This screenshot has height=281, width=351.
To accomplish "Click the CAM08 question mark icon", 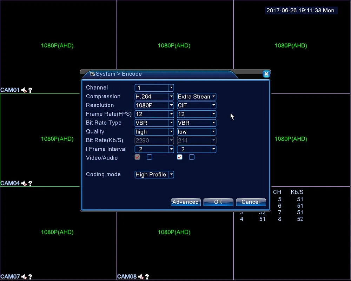I will tap(147, 276).
